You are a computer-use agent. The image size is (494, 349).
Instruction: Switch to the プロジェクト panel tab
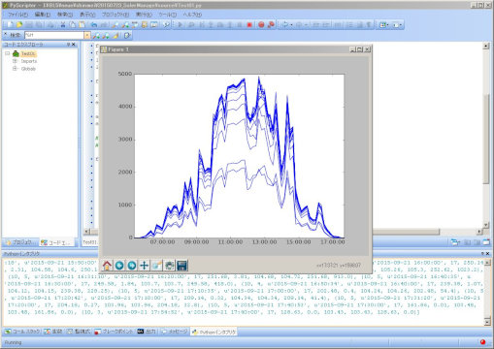coord(20,242)
